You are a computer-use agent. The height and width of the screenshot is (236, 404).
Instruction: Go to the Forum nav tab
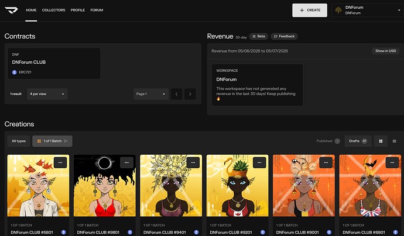click(x=97, y=10)
